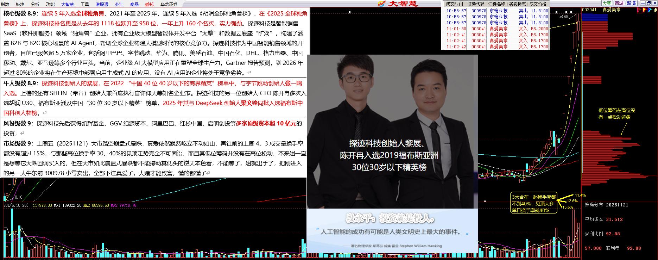Screen dimensions: 658x260
Task: Click stock name 真爱美家 in chip panel header
Action: tap(612, 10)
